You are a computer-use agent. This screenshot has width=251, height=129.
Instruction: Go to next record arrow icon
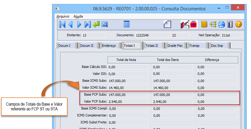tap(79, 24)
